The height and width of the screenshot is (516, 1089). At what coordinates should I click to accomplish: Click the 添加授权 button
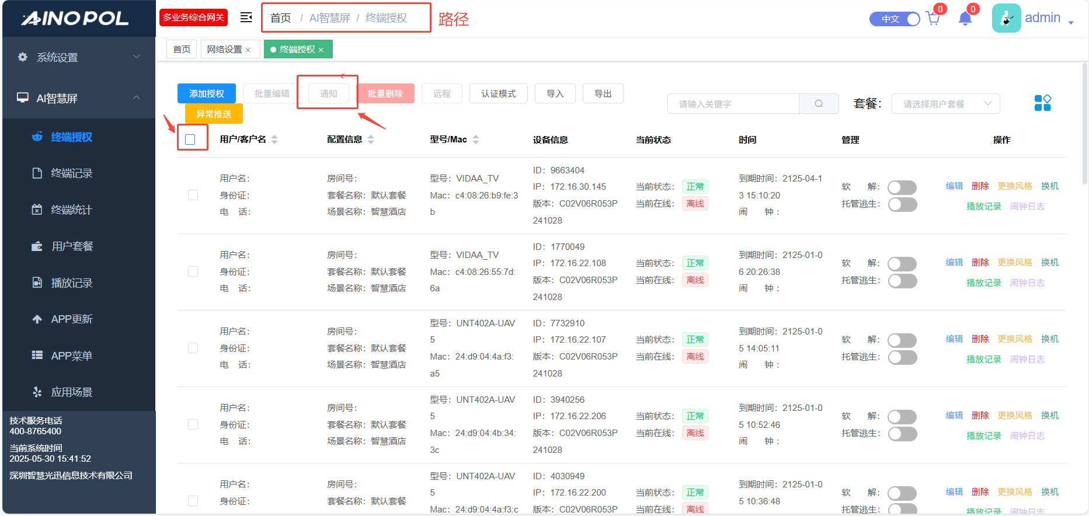(x=206, y=94)
